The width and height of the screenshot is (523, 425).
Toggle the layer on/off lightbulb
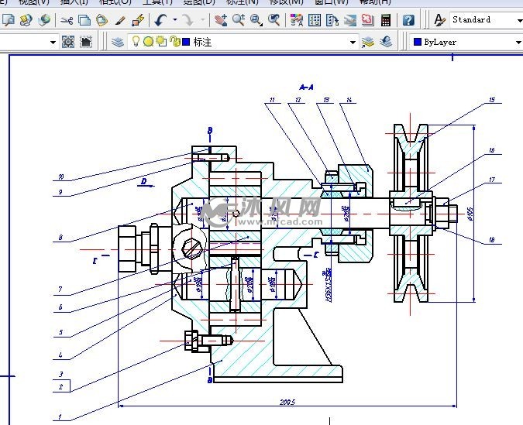pos(136,42)
